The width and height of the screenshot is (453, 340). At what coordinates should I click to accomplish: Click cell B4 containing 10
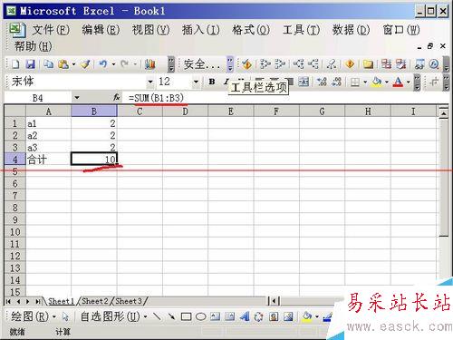pos(94,159)
